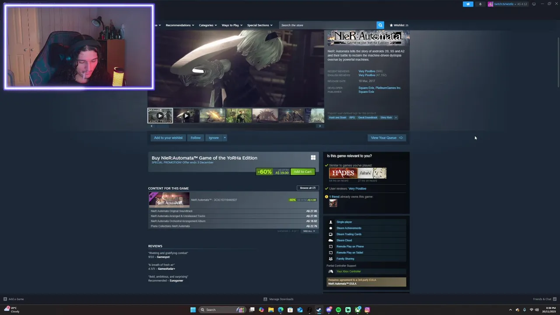This screenshot has width=560, height=315.
Task: Open File Explorer from the taskbar
Action: click(x=271, y=310)
